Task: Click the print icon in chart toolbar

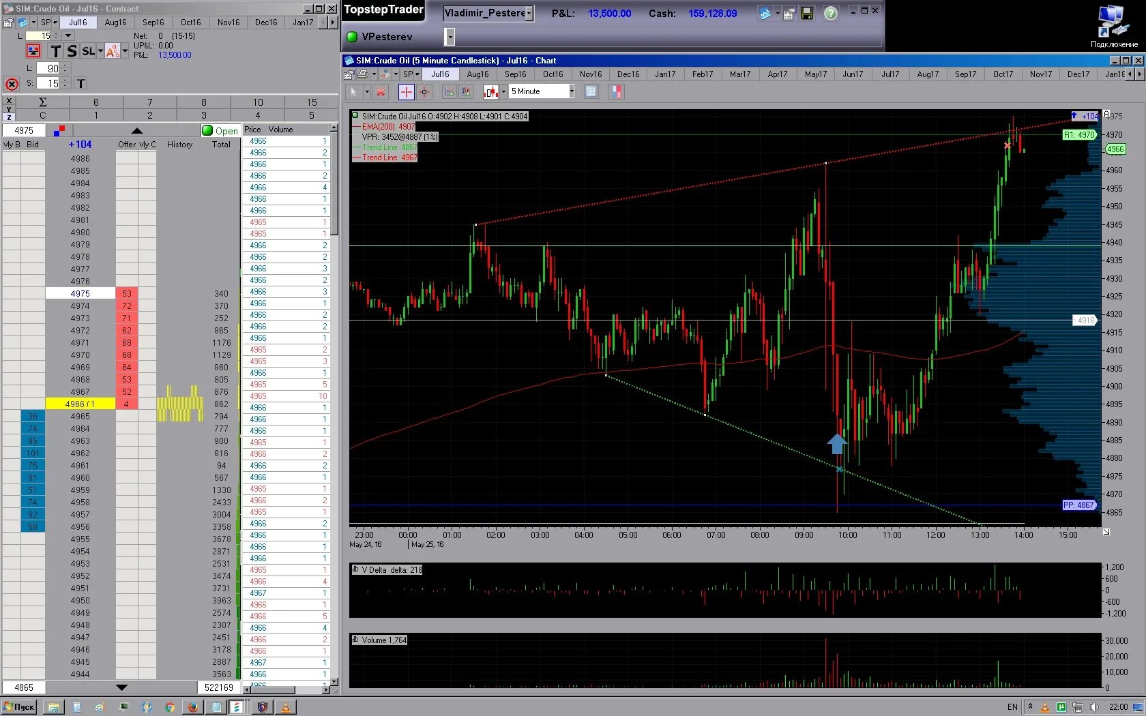Action: tap(363, 74)
